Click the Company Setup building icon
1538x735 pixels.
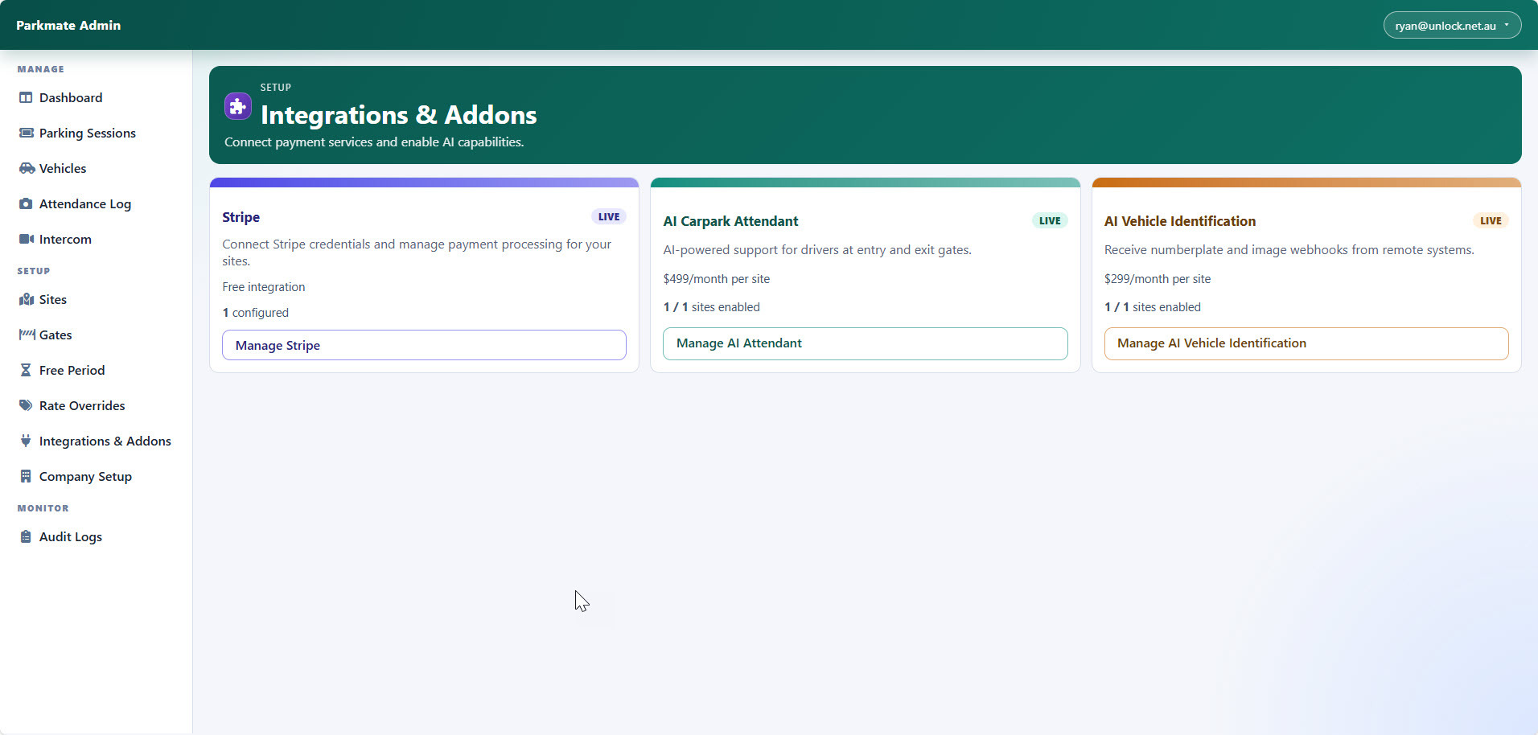click(x=26, y=476)
